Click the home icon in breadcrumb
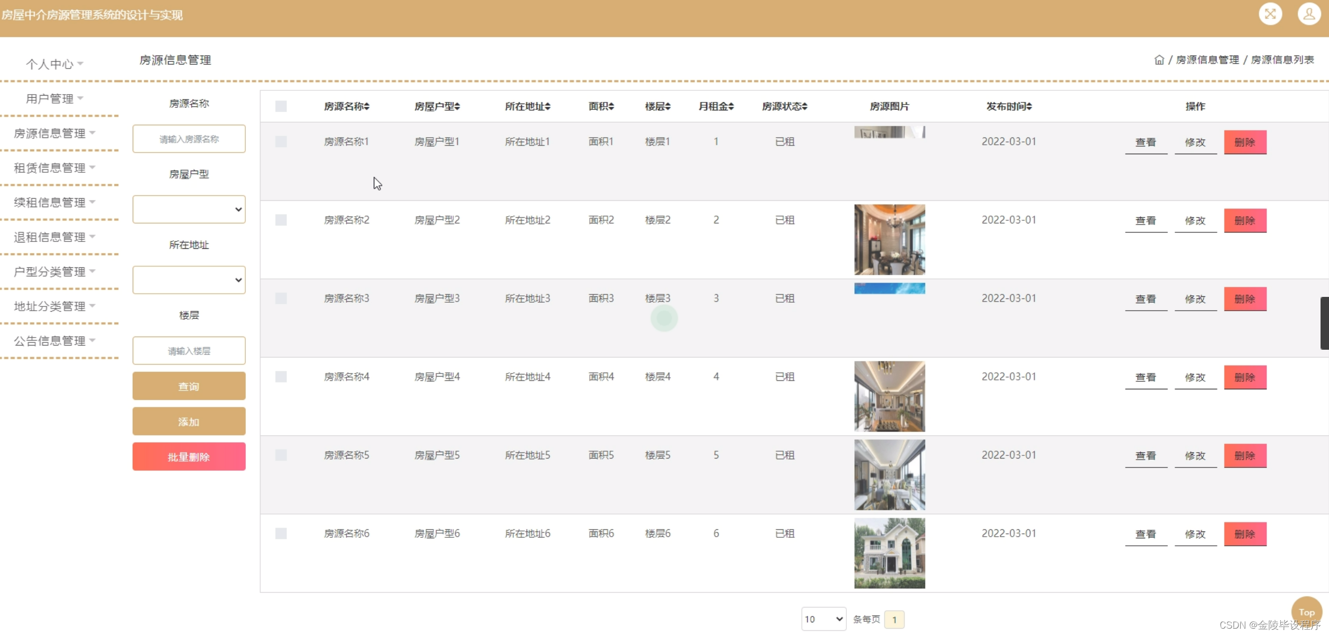Viewport: 1329px width, 635px height. [x=1159, y=60]
